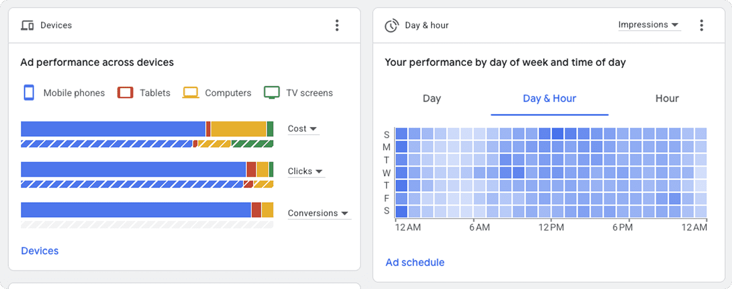Viewport: 732px width, 289px height.
Task: Click the Sunday 12 AM heatmap cell
Action: [x=401, y=134]
